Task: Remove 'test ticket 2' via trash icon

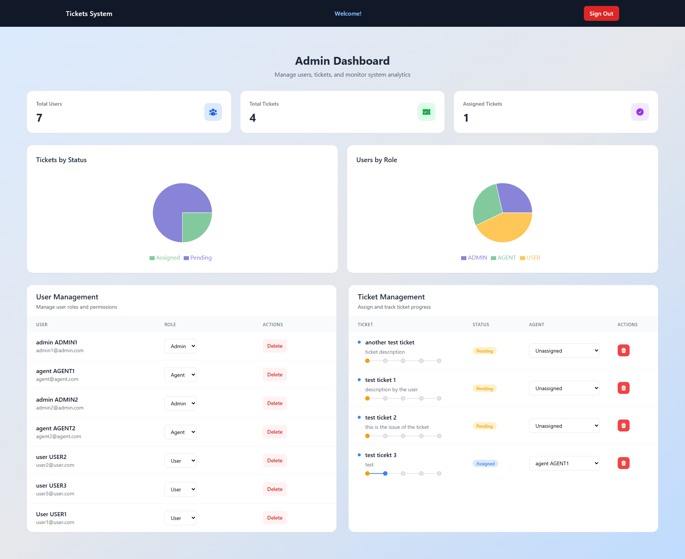Action: (623, 425)
